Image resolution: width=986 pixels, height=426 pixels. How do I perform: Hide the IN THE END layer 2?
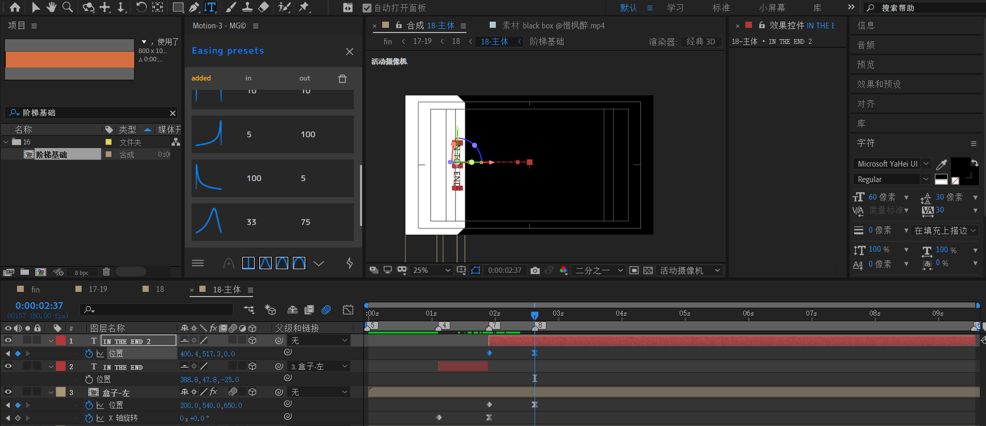coord(8,366)
